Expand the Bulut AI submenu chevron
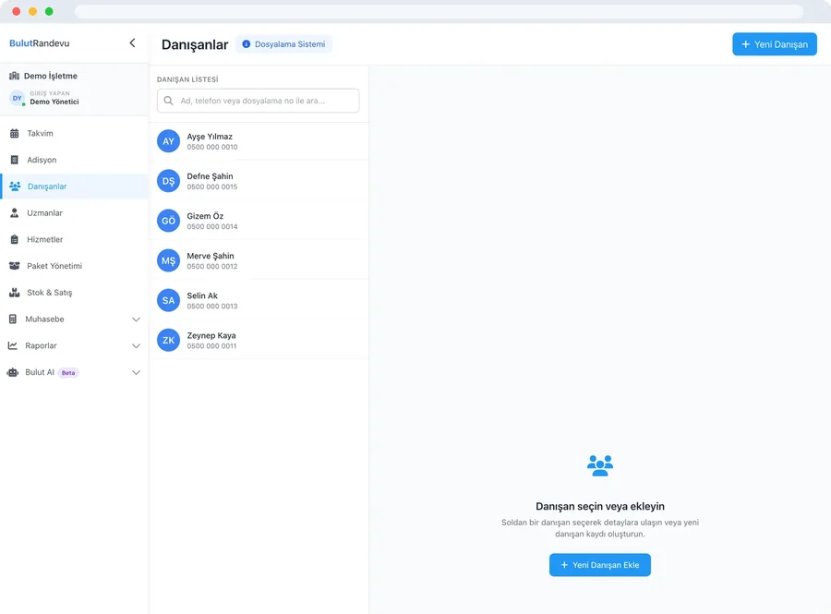 click(x=137, y=372)
